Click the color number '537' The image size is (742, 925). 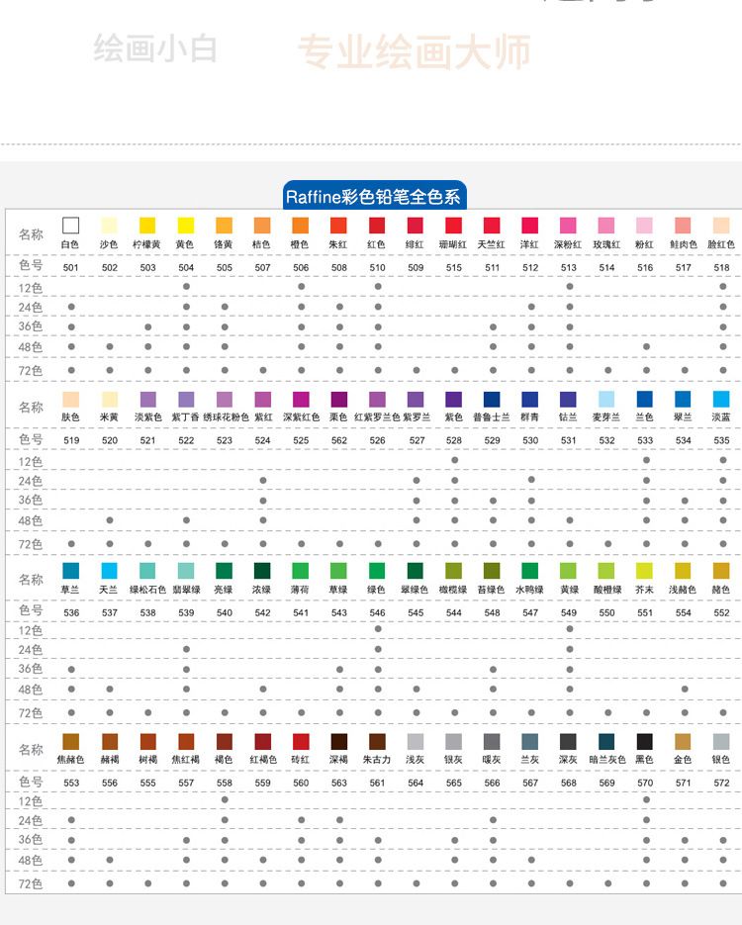[x=110, y=612]
